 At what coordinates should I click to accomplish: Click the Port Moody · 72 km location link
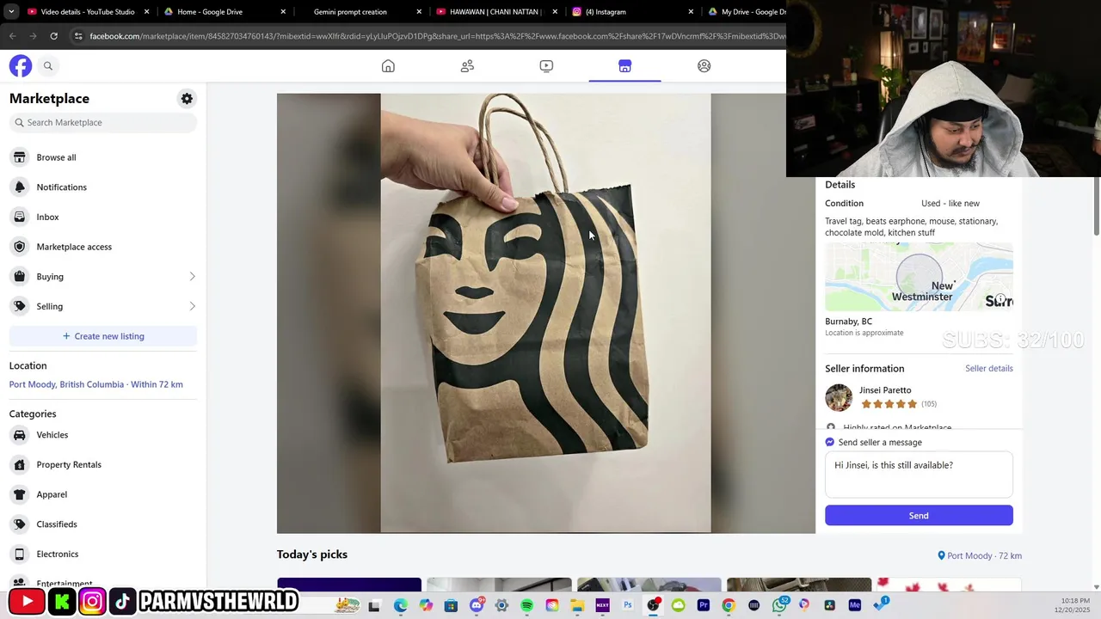coord(979,556)
